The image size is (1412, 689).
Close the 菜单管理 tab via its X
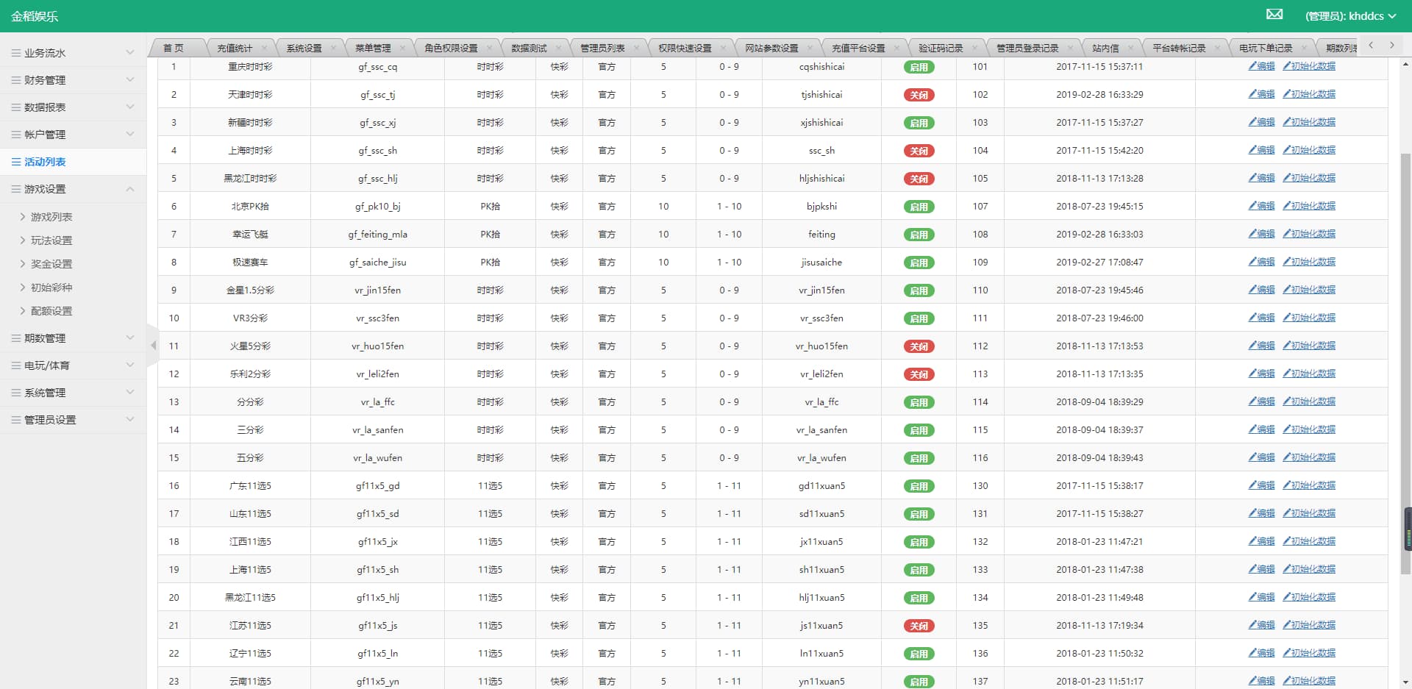[x=402, y=48]
